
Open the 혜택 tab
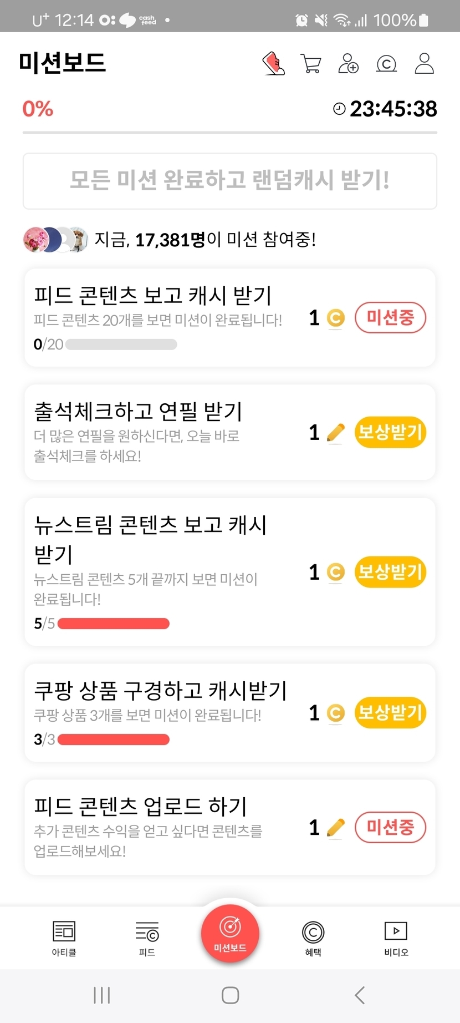313,938
